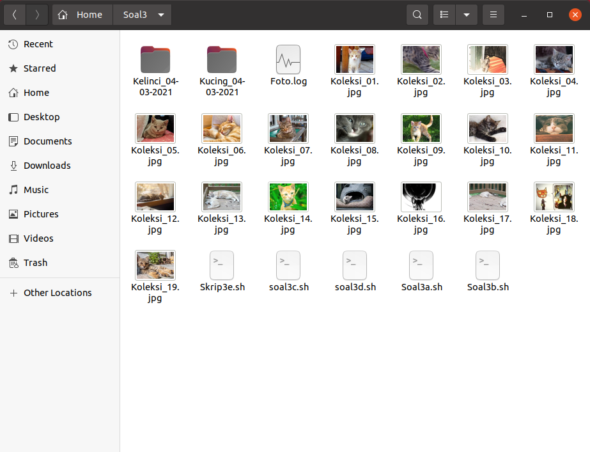Select the Trash icon in the sidebar
Image resolution: width=590 pixels, height=452 pixels.
pos(35,262)
